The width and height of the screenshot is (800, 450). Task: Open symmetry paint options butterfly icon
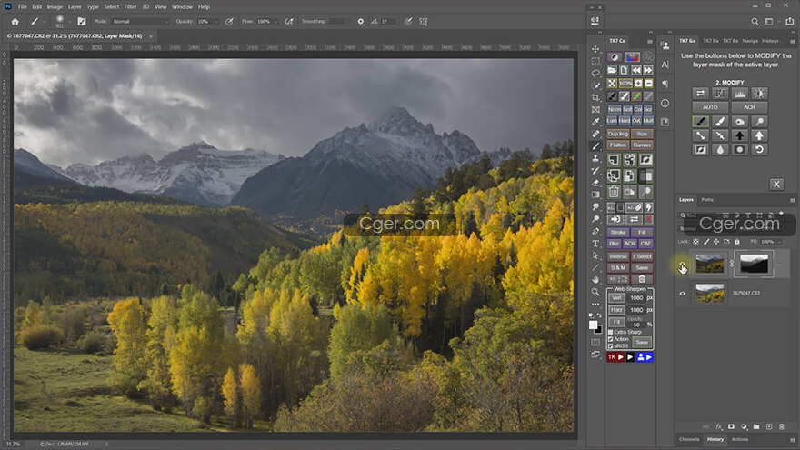(424, 22)
